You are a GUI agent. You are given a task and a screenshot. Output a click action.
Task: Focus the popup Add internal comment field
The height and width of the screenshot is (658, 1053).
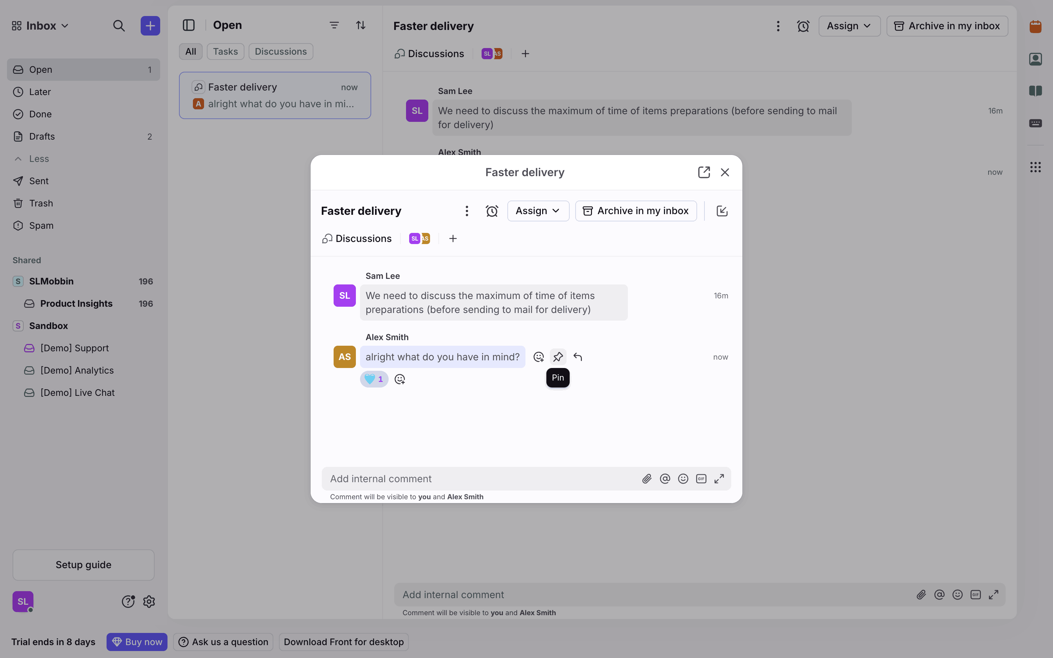(x=479, y=479)
